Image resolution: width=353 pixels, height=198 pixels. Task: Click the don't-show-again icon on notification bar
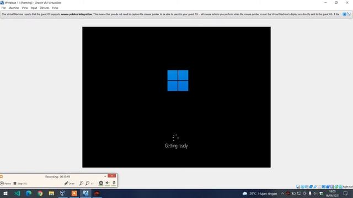[x=349, y=14]
